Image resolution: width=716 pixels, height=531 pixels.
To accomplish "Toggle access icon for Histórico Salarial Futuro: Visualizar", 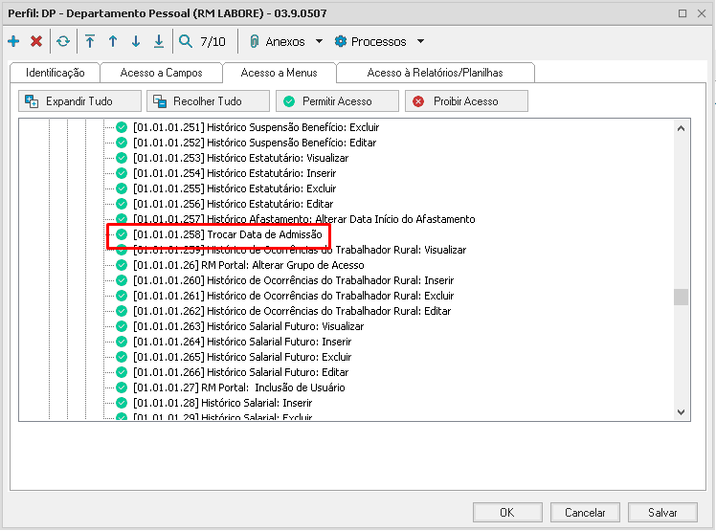I will tap(122, 326).
